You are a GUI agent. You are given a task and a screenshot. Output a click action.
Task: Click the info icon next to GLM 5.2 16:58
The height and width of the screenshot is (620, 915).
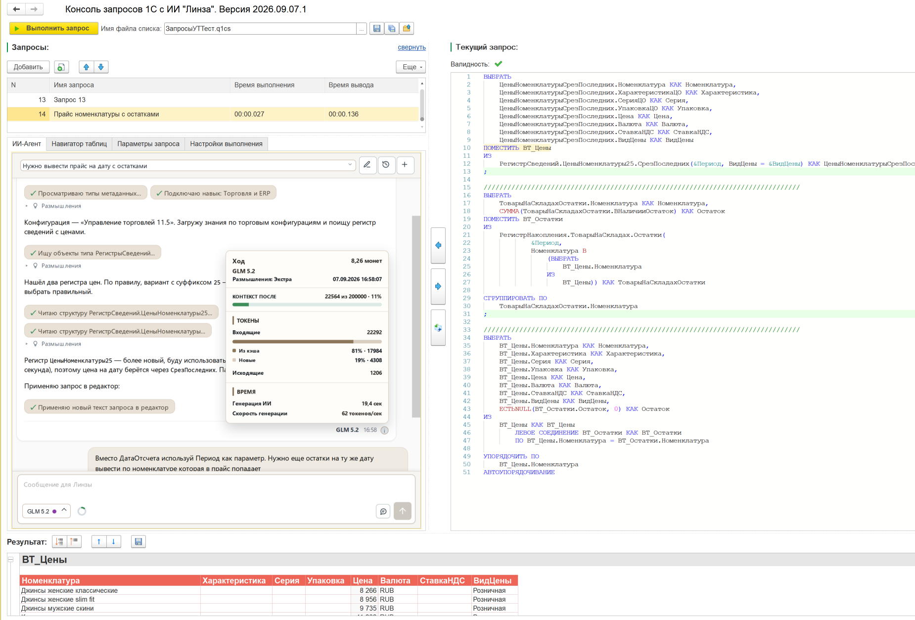(x=385, y=430)
